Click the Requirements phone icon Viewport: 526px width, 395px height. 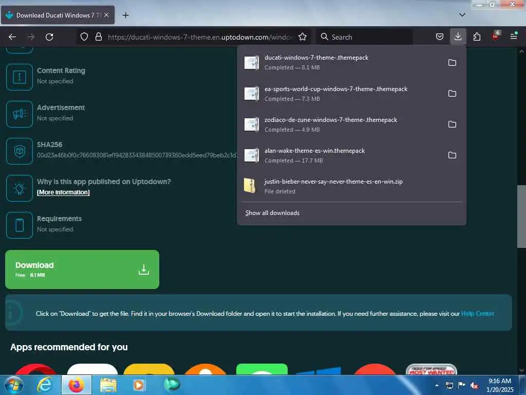click(x=20, y=225)
